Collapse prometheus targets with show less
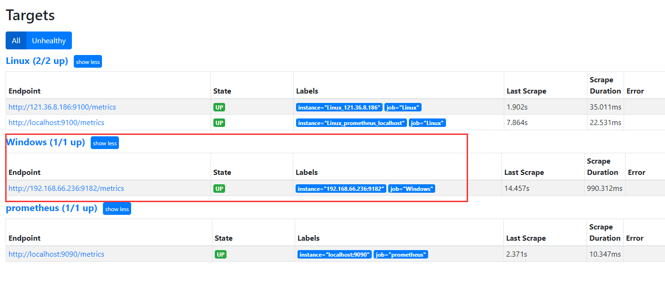Viewport: 665px width, 283px height. 117,209
